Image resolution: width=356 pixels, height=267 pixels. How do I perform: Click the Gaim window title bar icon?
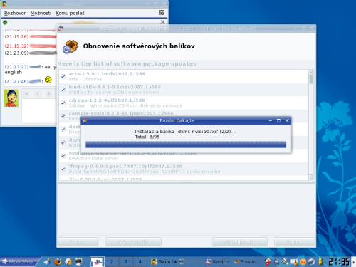[4, 4]
